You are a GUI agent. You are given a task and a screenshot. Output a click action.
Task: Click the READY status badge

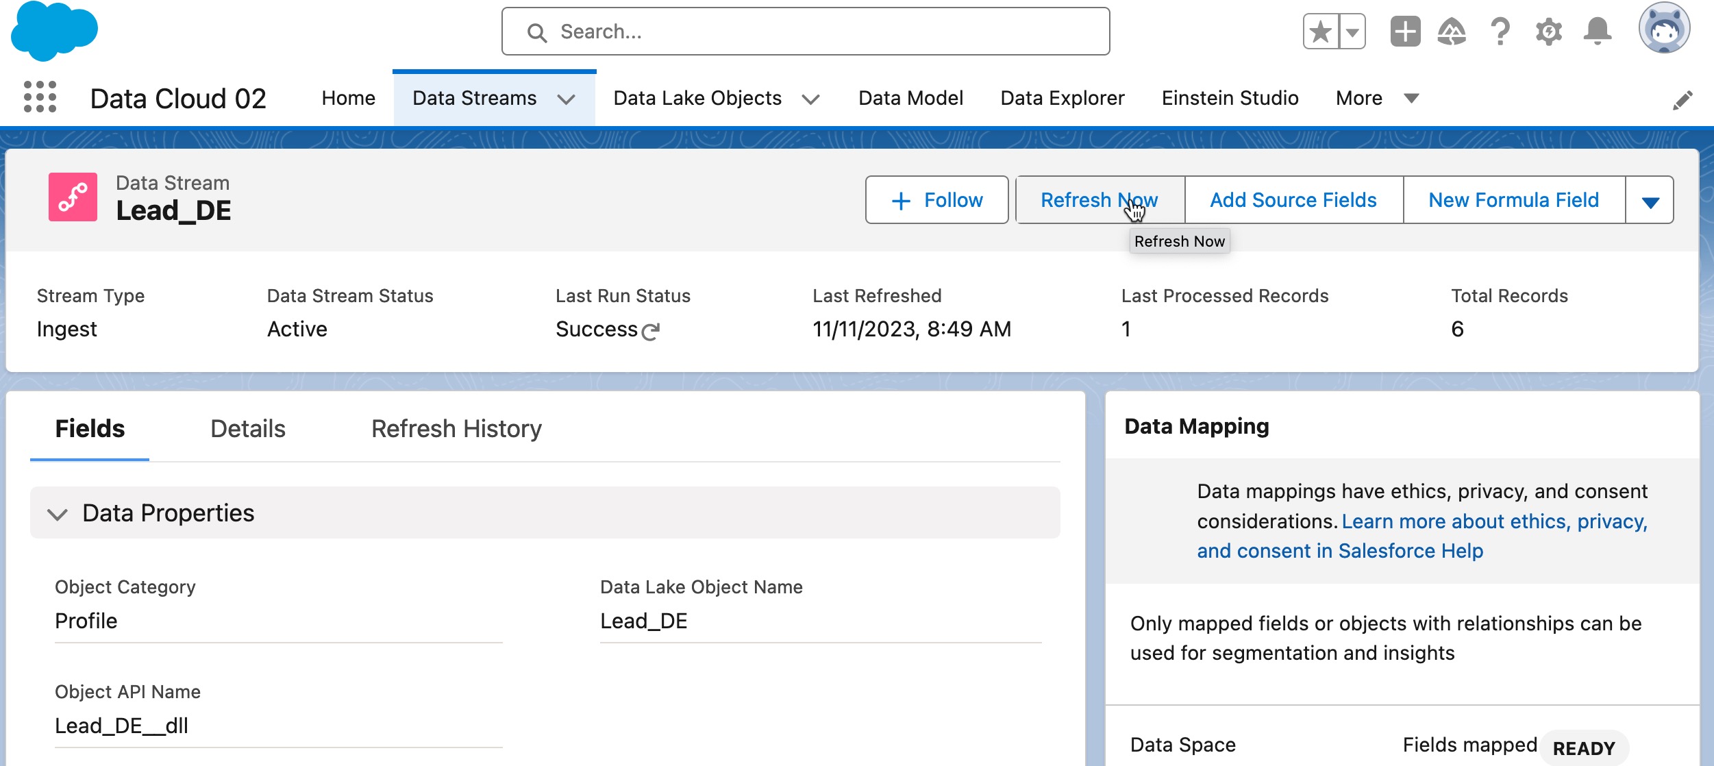[1584, 748]
